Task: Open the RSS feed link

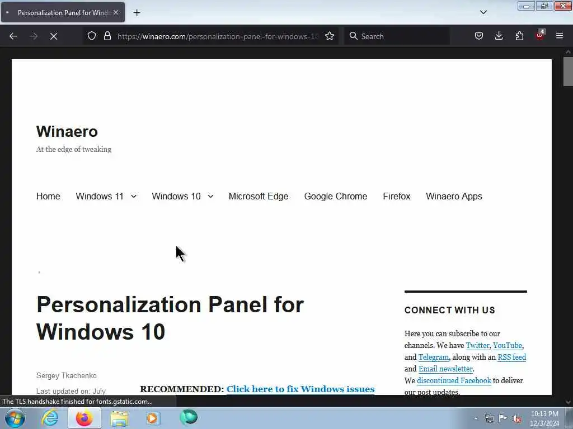Action: (x=511, y=357)
